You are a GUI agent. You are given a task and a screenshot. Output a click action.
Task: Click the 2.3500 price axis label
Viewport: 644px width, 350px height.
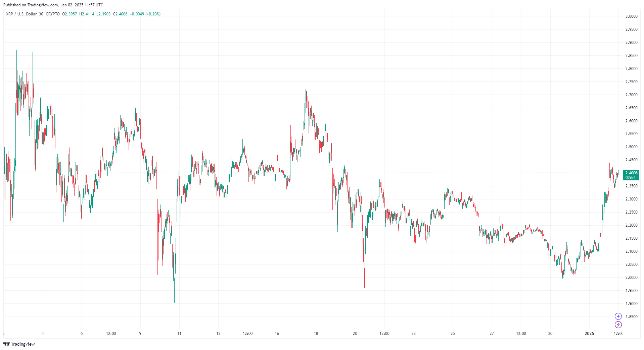tap(631, 186)
